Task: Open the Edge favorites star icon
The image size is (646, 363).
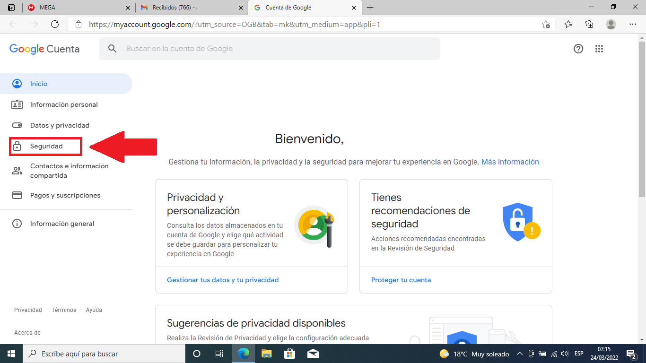Action: (568, 24)
